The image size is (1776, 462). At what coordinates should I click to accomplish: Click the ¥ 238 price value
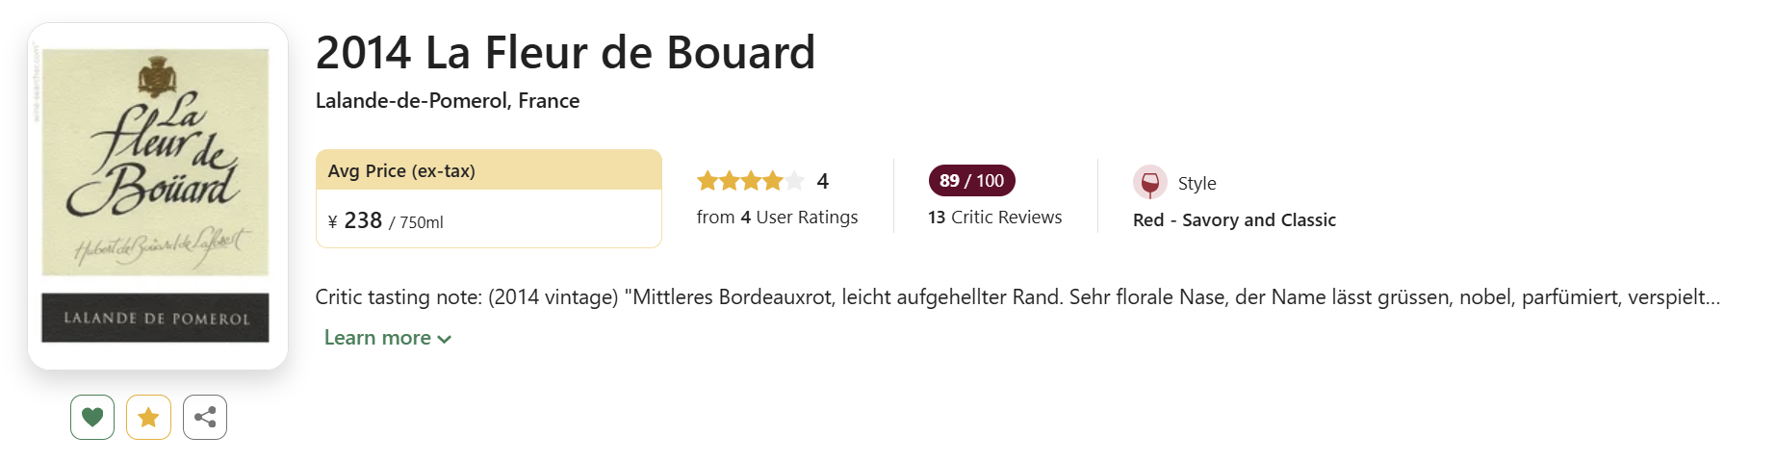click(363, 221)
